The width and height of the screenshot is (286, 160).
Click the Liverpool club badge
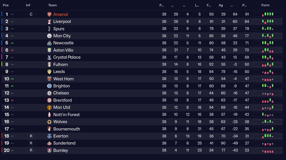49,22
